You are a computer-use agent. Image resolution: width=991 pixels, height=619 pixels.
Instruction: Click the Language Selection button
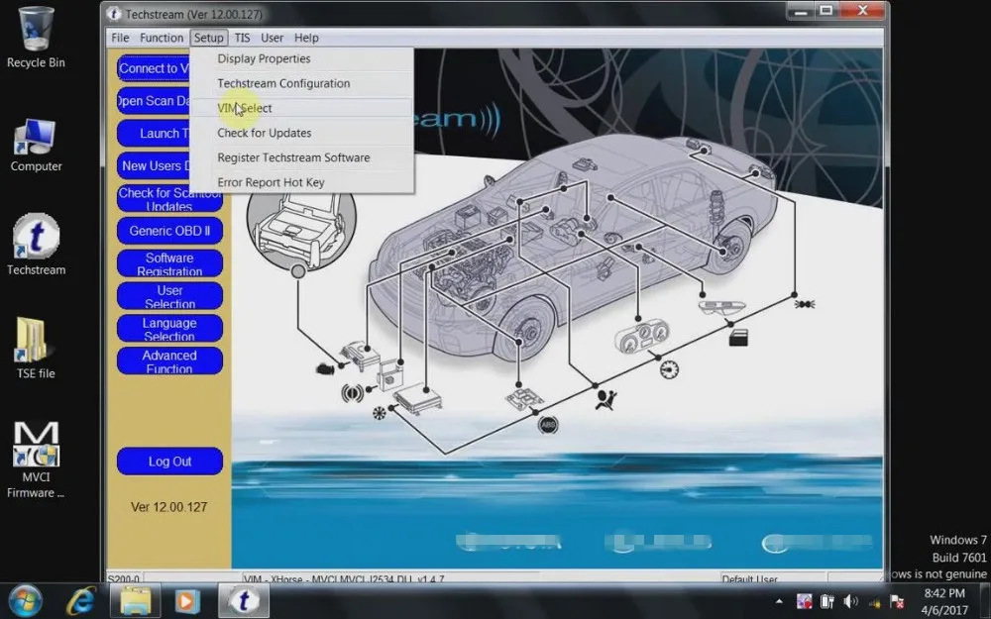(x=169, y=329)
